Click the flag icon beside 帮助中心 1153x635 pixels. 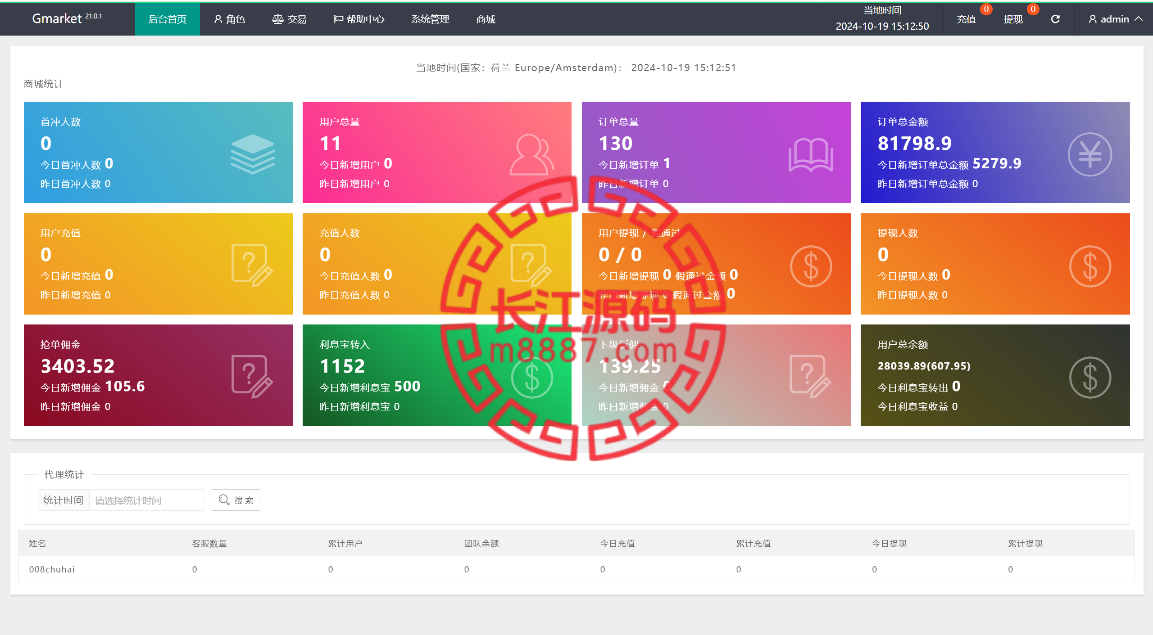(338, 19)
